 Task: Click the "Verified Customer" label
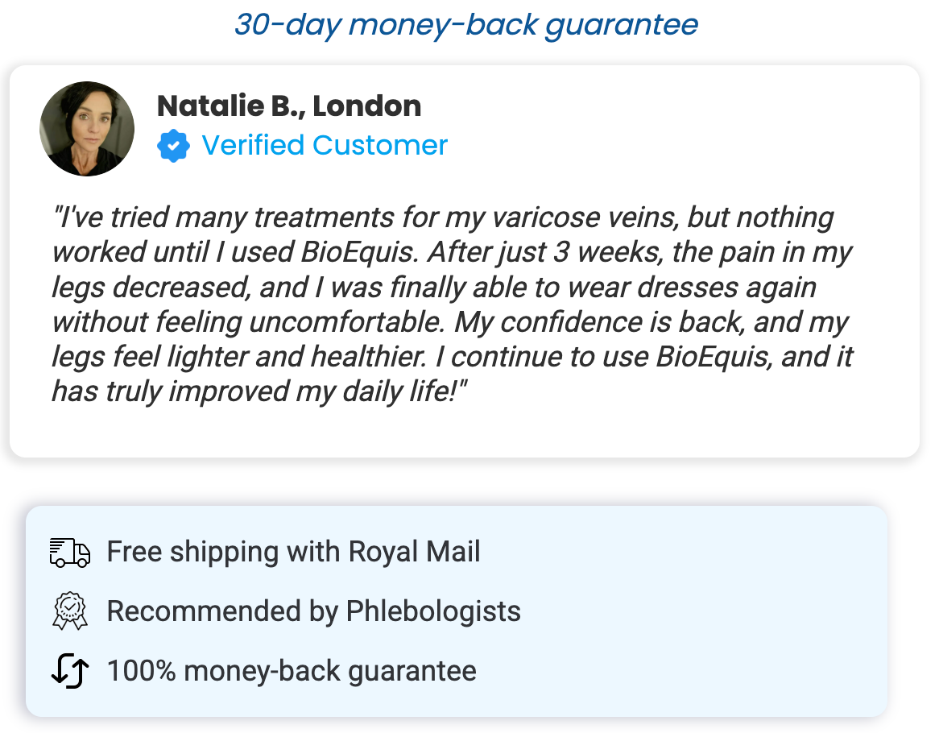(x=325, y=146)
